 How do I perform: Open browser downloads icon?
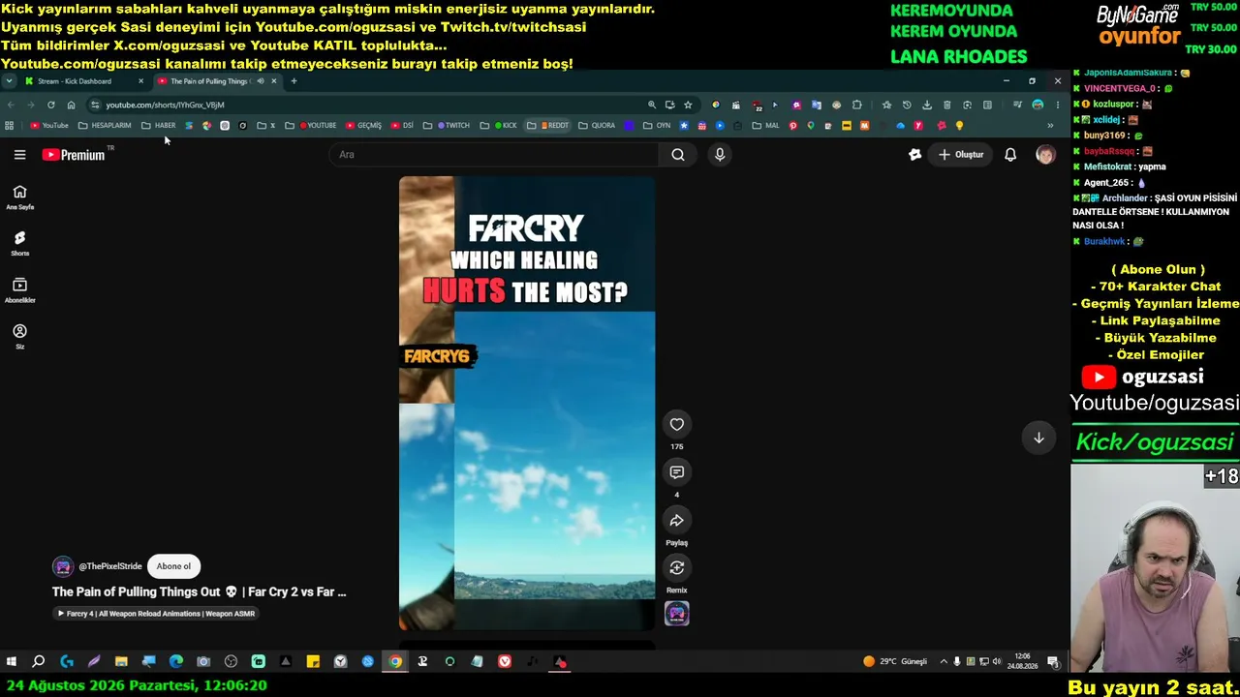pyautogui.click(x=927, y=105)
